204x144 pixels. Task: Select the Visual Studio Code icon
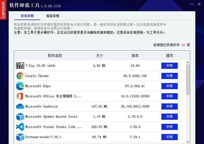click(20, 127)
